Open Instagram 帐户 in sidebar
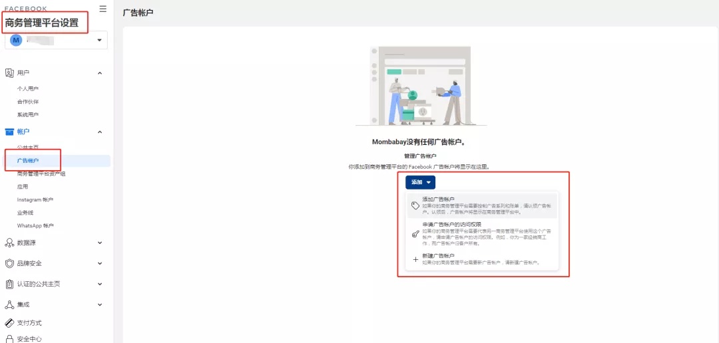The width and height of the screenshot is (719, 343). pyautogui.click(x=35, y=199)
